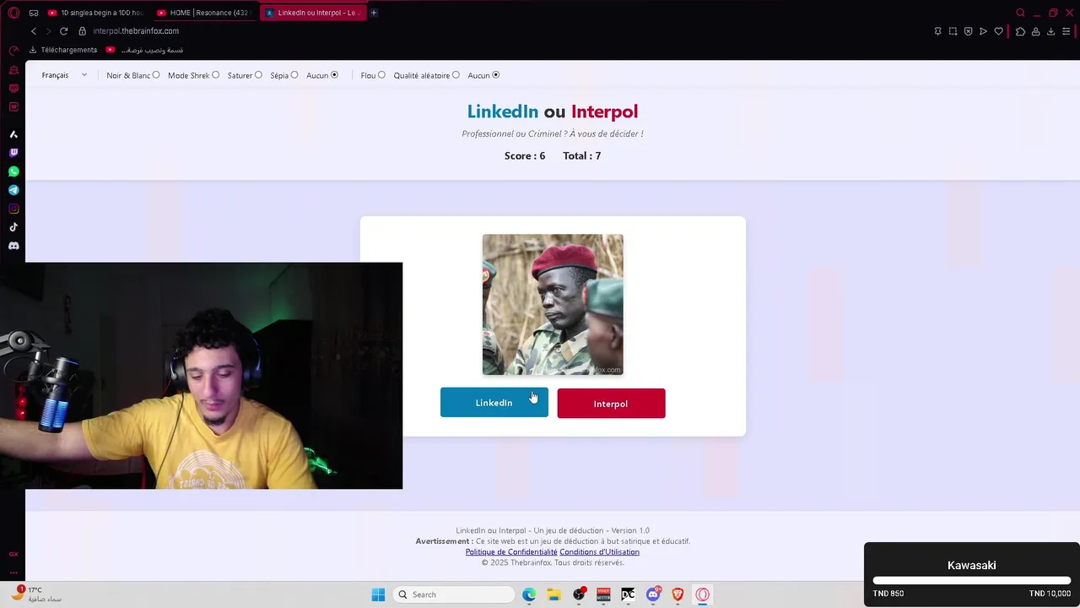Search tabs with the magnifier icon
Image resolution: width=1080 pixels, height=608 pixels.
[1020, 13]
